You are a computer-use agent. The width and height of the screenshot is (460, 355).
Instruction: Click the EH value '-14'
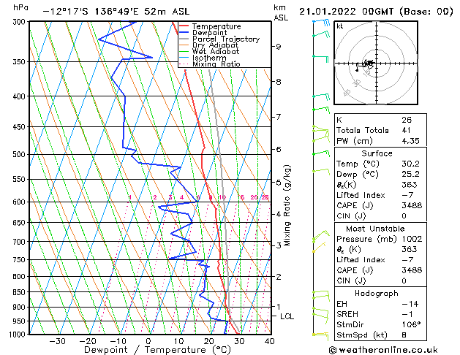[x=410, y=304]
